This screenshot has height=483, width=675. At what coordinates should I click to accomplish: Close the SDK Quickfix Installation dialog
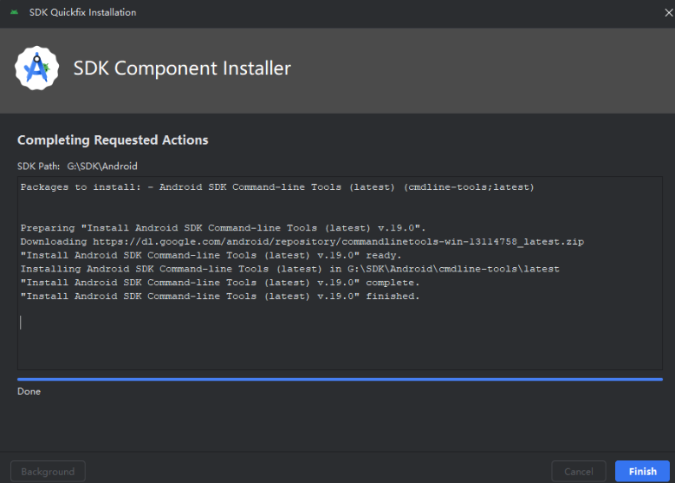pyautogui.click(x=669, y=13)
